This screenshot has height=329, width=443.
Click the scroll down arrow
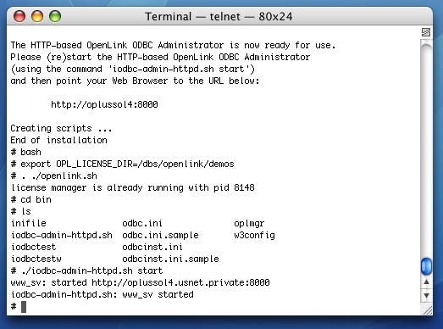point(426,296)
